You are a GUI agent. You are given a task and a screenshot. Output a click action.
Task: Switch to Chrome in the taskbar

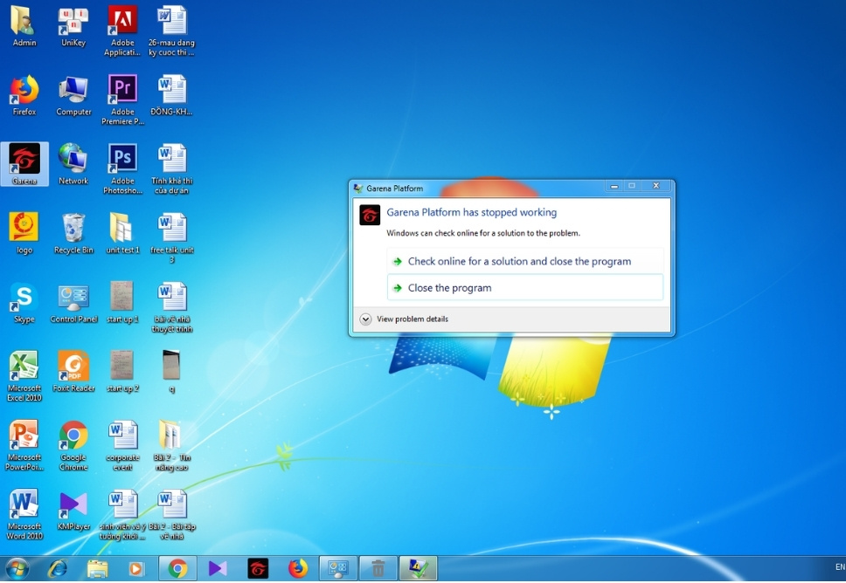(177, 568)
